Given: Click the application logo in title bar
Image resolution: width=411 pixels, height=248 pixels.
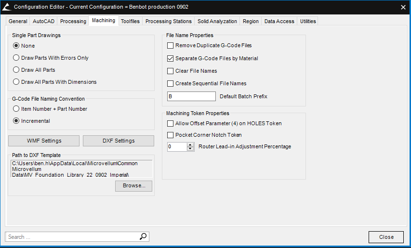Looking at the screenshot, I should pos(6,7).
